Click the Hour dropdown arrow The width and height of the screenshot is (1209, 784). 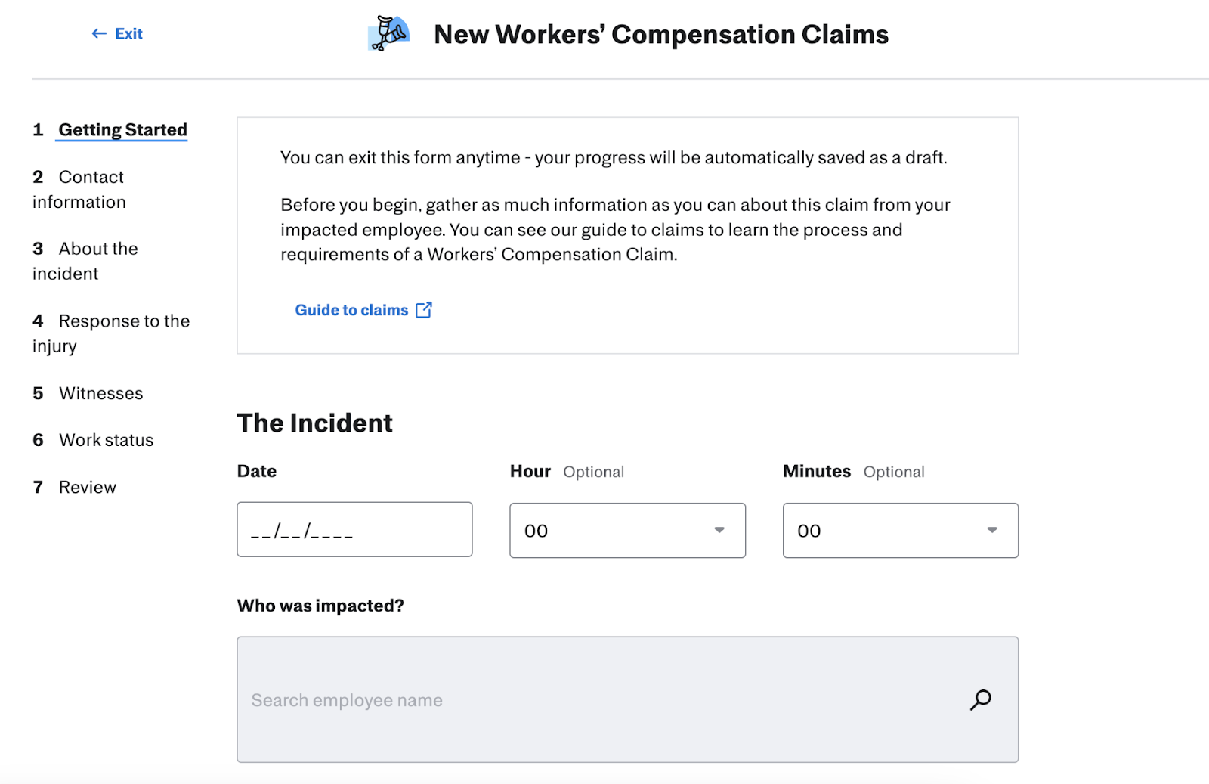719,530
